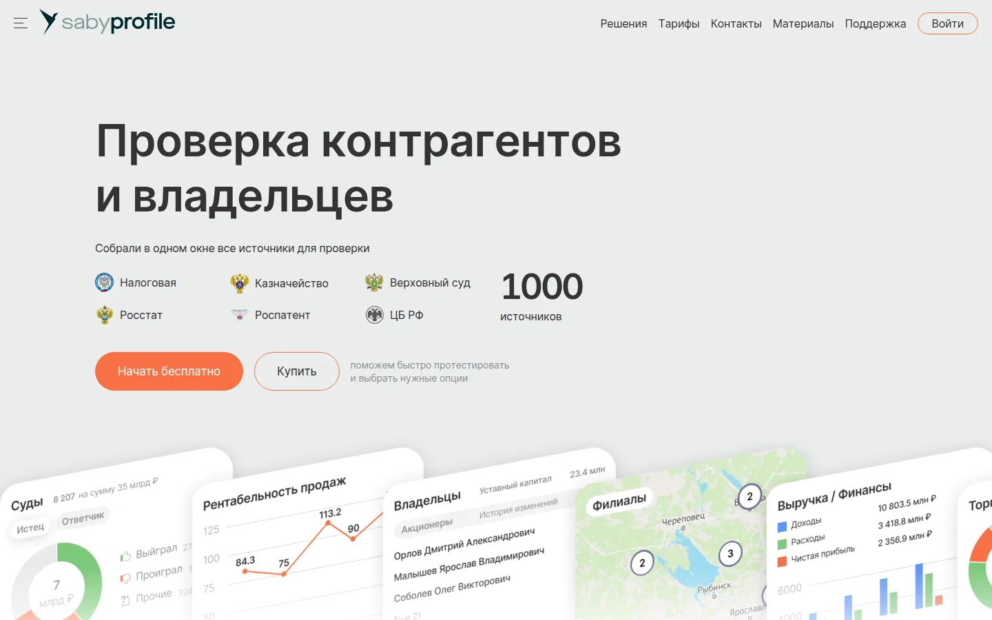Open Тарифы in the top menu

coord(679,23)
